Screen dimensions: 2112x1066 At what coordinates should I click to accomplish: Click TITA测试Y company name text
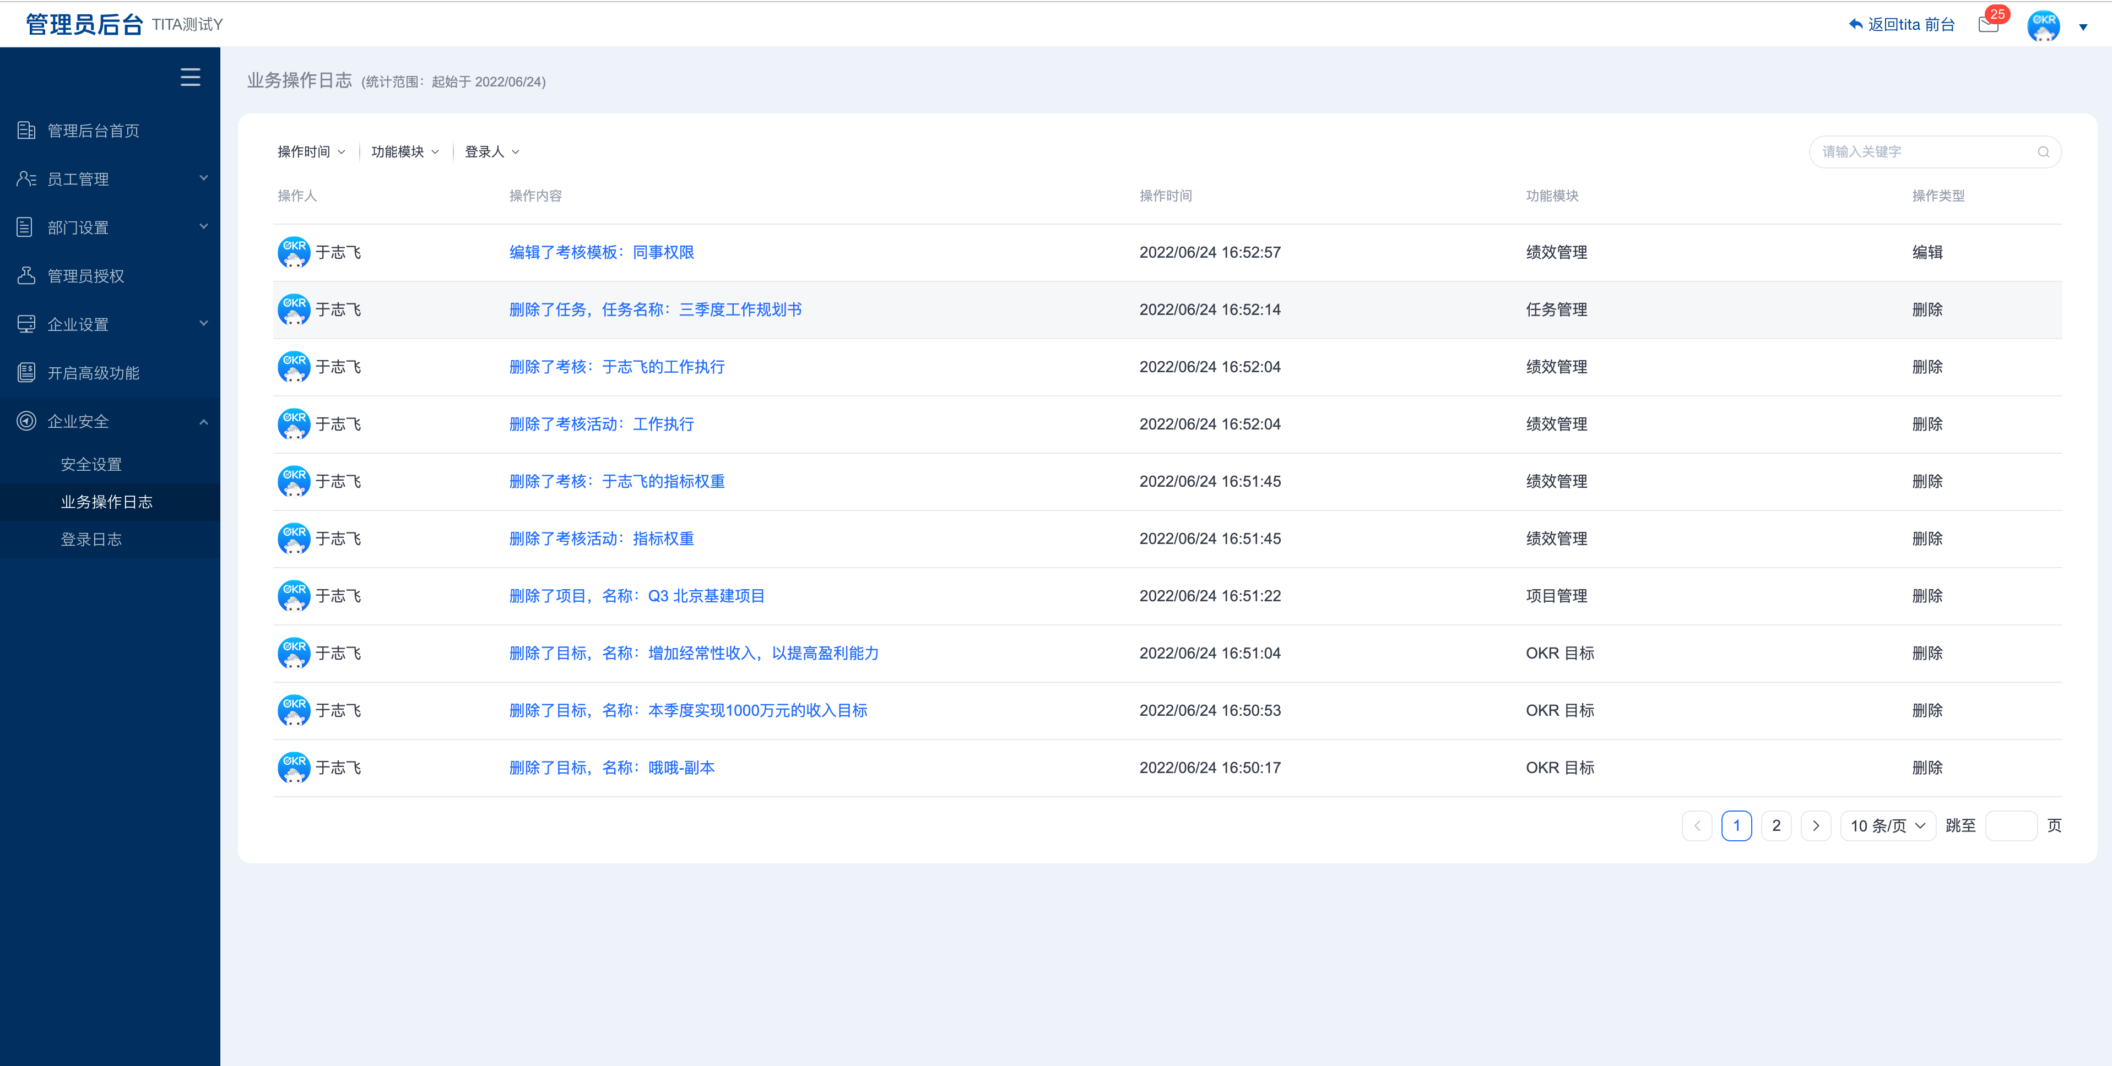click(x=187, y=25)
